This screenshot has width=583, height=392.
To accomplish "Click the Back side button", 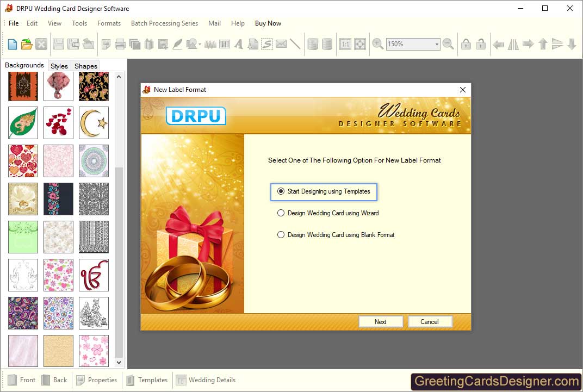I will (54, 379).
